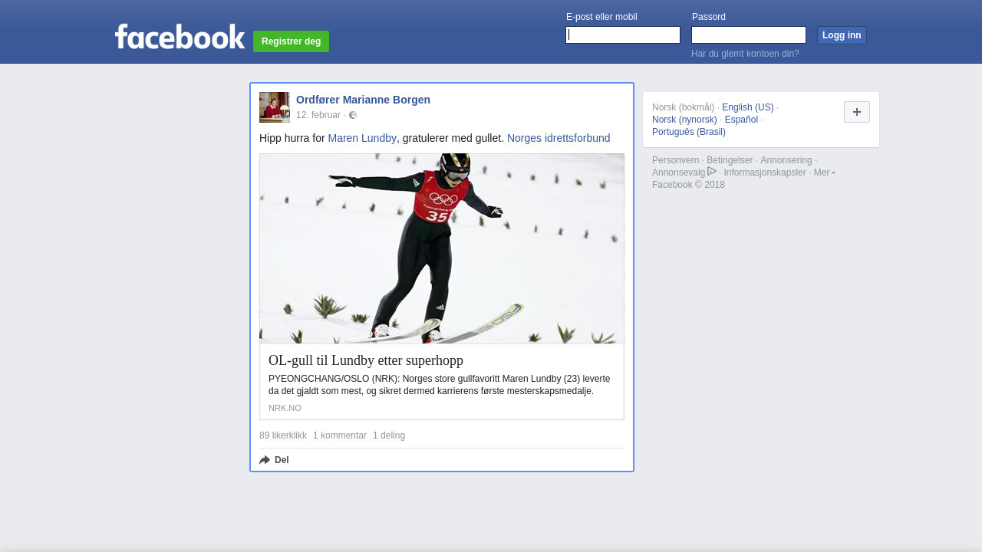This screenshot has width=982, height=552.
Task: Open Har du glemt kontoen din link
Action: pos(745,54)
